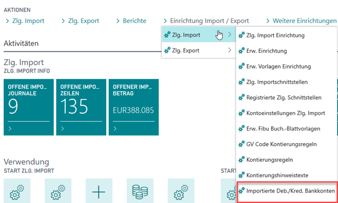Click gear icon beside Erw. Einrichtung

(242, 50)
